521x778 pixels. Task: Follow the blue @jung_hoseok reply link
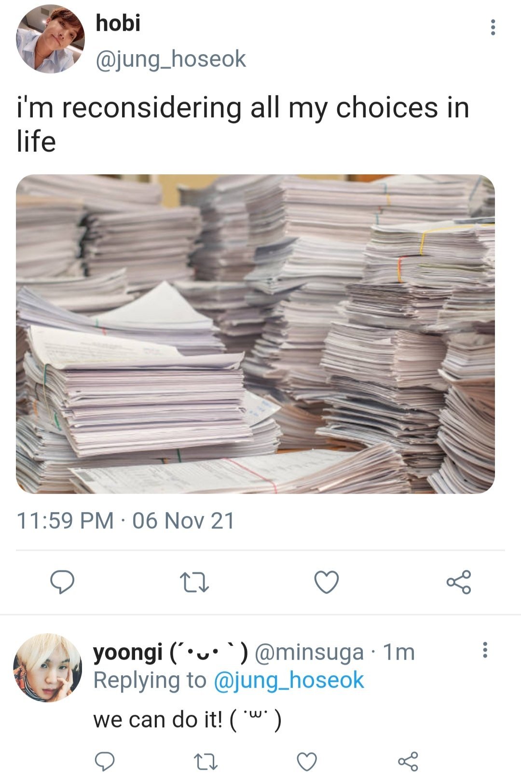point(288,681)
